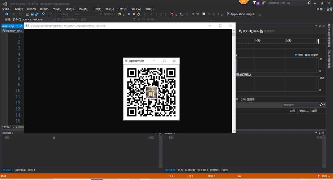
Task: Click the bookmark icon in the toolbar
Action: (x=204, y=14)
